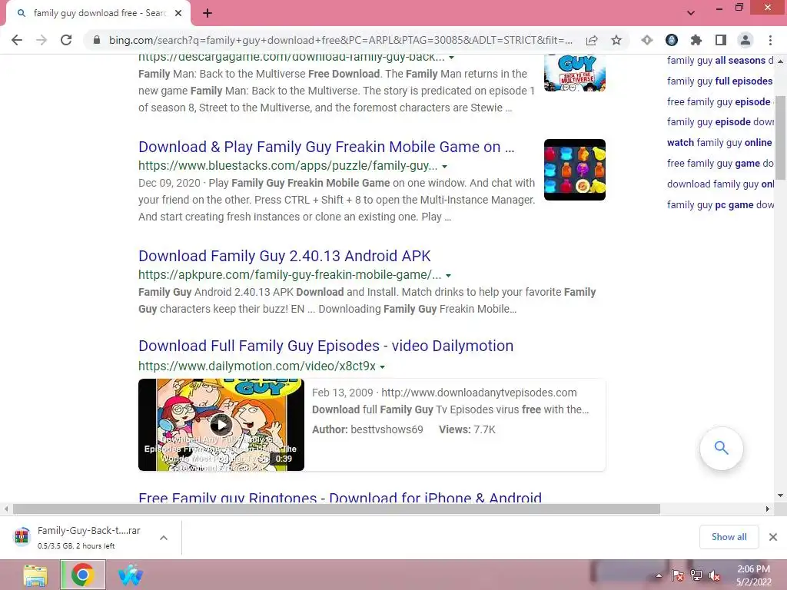The width and height of the screenshot is (787, 590).
Task: Open the Extensions puzzle menu
Action: tap(696, 40)
